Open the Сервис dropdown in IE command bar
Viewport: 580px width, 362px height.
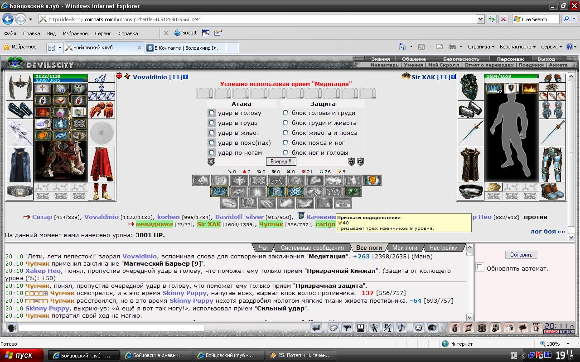pyautogui.click(x=551, y=47)
